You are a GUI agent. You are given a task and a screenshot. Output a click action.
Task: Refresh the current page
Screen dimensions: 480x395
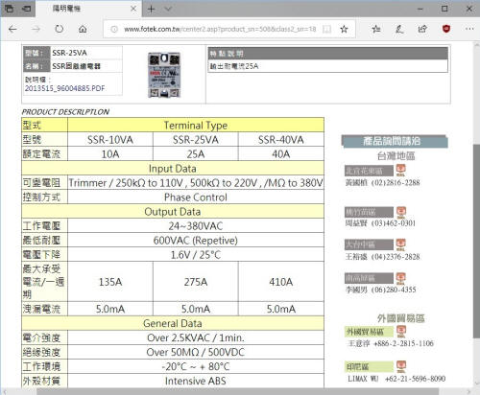coord(60,29)
